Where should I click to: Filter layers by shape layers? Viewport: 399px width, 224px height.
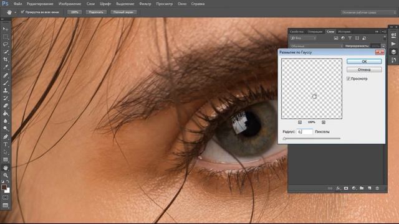357,38
